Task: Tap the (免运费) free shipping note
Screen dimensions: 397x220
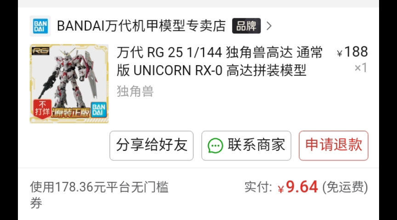Action: click(x=345, y=187)
